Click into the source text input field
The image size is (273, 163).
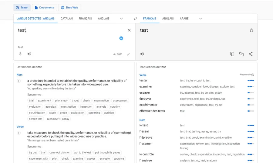[70, 30]
